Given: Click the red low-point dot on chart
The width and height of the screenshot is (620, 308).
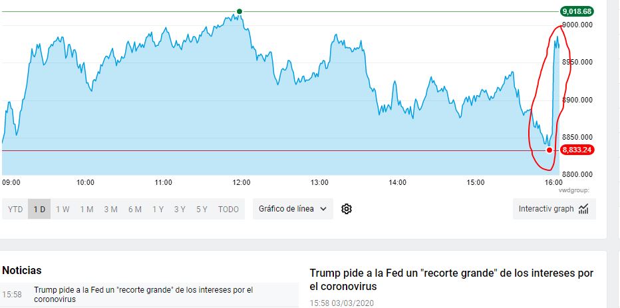Looking at the screenshot, I should [x=549, y=150].
